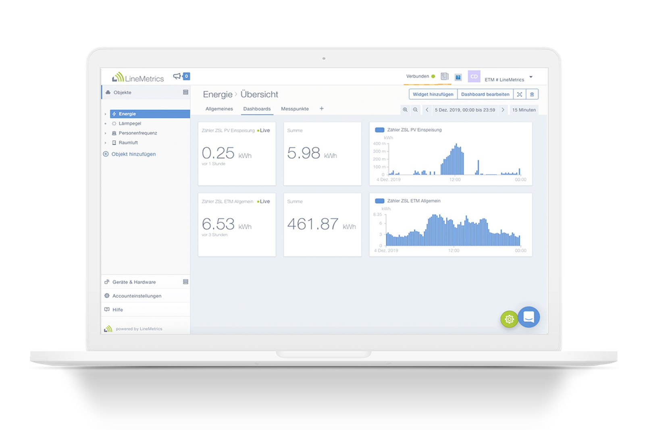Image resolution: width=645 pixels, height=430 pixels.
Task: Delete the dashboard via trash icon
Action: (x=532, y=94)
